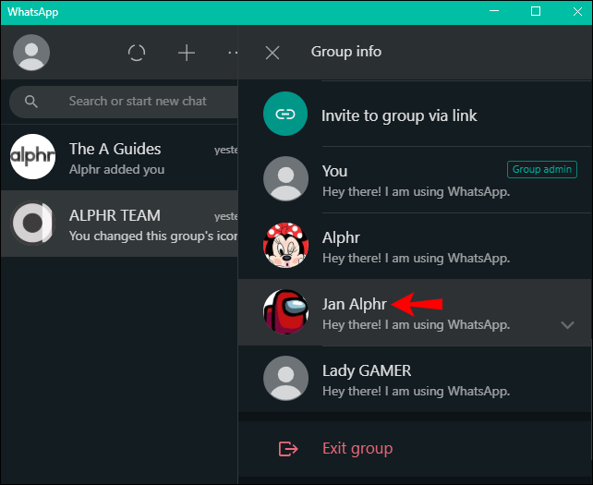This screenshot has width=593, height=485.
Task: Start a new chat with plus icon
Action: (x=187, y=53)
